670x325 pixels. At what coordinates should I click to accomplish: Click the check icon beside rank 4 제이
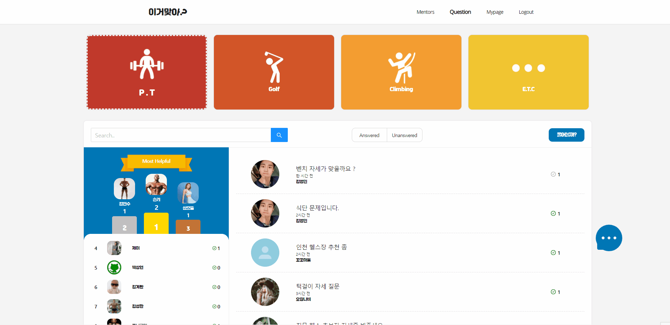(x=214, y=248)
